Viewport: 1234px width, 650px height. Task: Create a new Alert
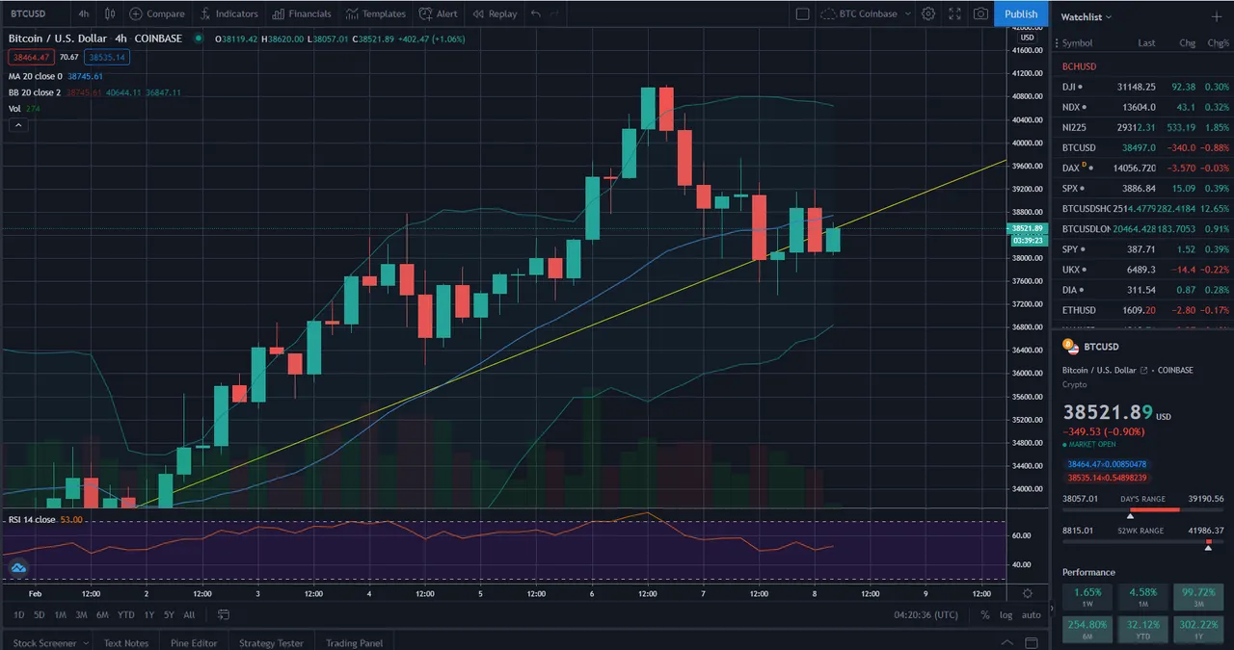pos(439,13)
